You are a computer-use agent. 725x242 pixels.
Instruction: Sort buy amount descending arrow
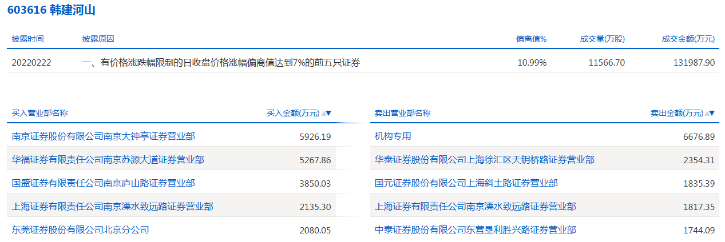coord(329,113)
